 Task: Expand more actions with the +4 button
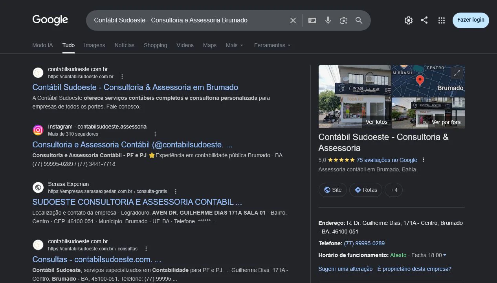[x=394, y=190]
